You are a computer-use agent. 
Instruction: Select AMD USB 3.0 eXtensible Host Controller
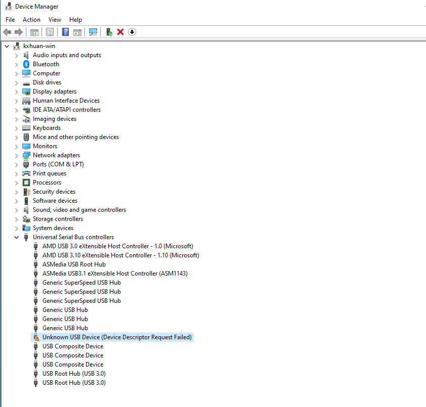118,246
